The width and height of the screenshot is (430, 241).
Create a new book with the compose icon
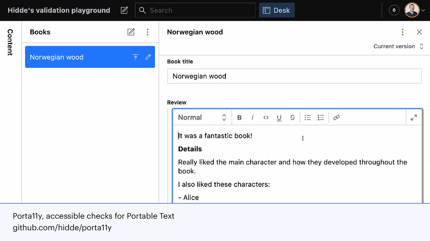coord(131,32)
